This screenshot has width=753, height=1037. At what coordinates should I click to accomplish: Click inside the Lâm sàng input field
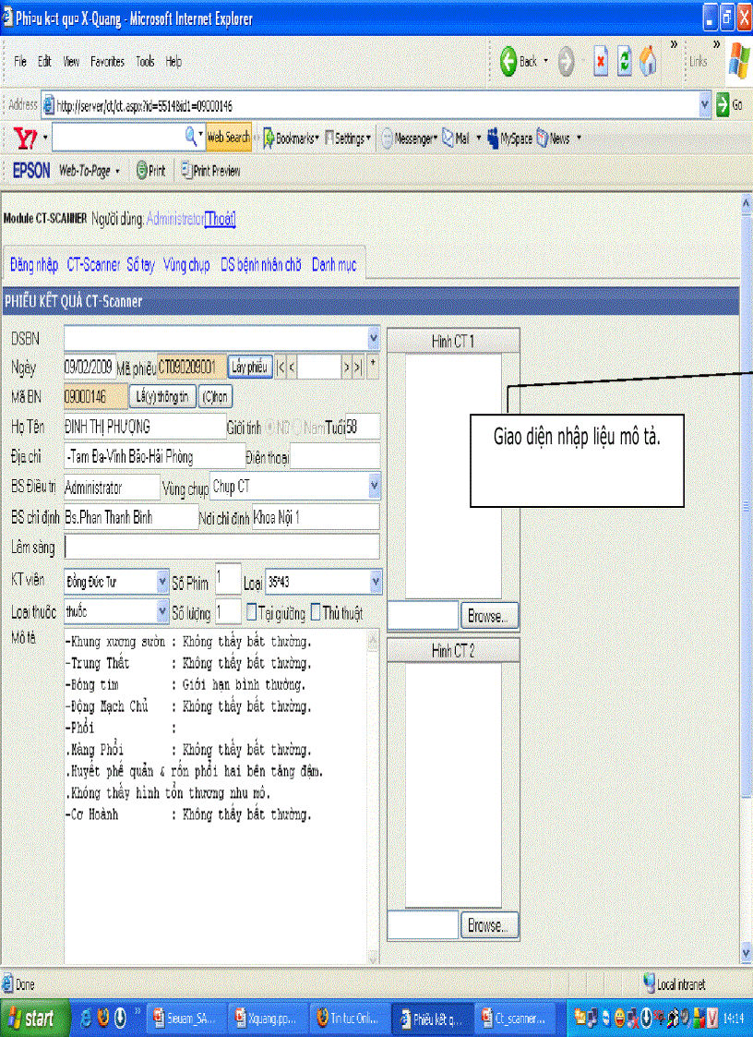pyautogui.click(x=221, y=547)
